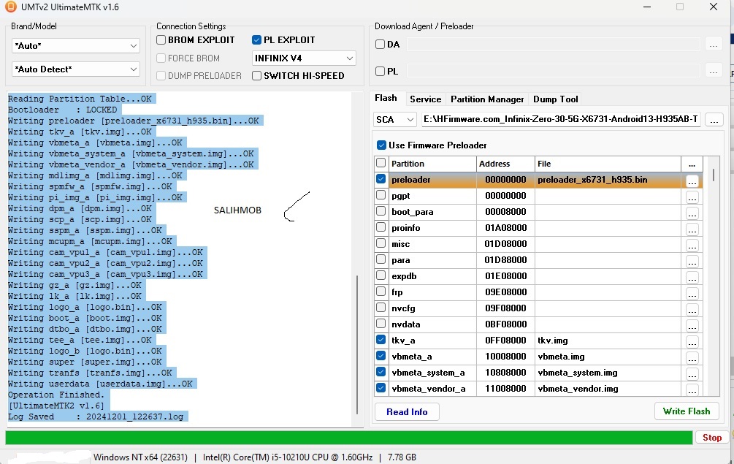Check the nvdata partition checkbox
This screenshot has width=734, height=464.
381,324
